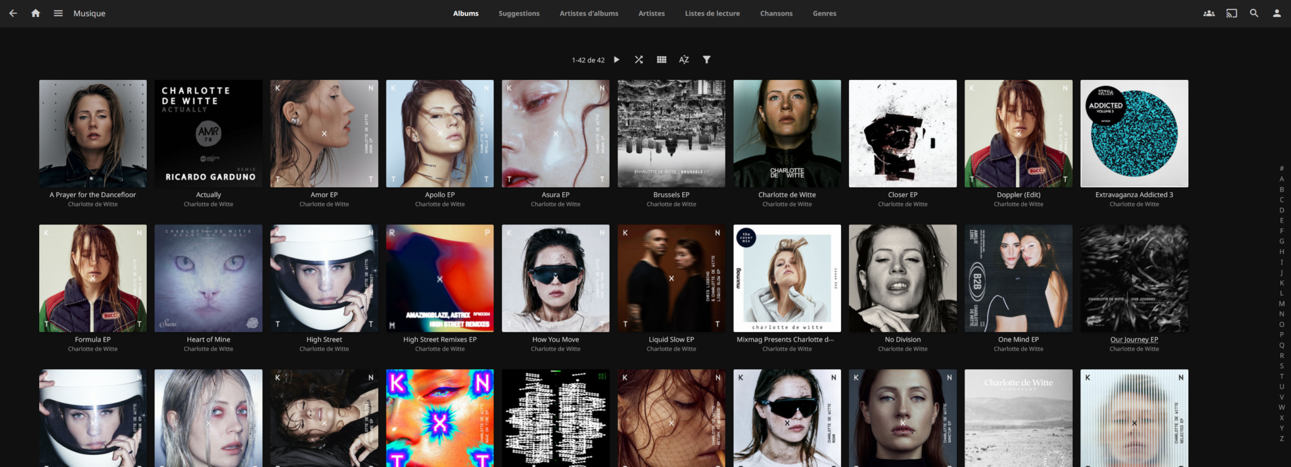Viewport: 1291px width, 467px height.
Task: Open the cast to device icon
Action: [1231, 13]
